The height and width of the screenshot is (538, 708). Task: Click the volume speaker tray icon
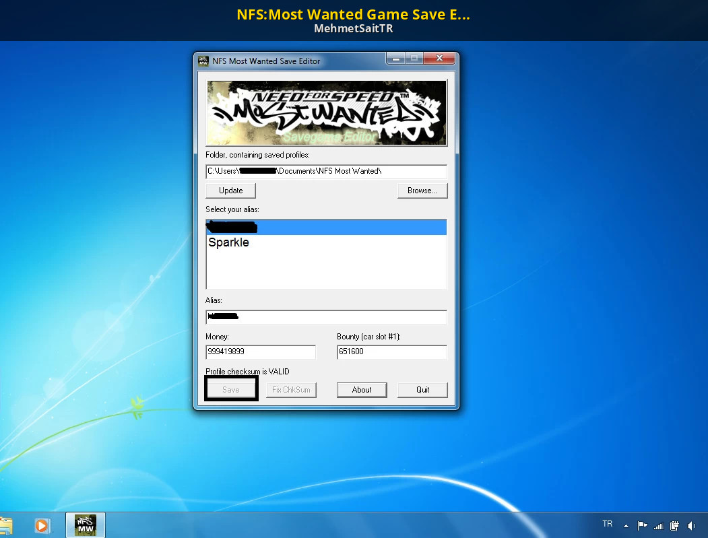pyautogui.click(x=691, y=525)
